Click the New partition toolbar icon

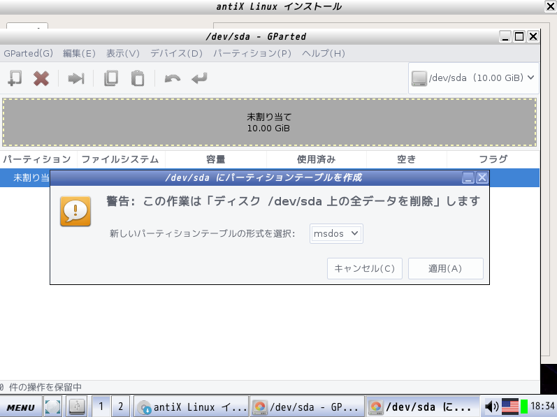pyautogui.click(x=15, y=78)
